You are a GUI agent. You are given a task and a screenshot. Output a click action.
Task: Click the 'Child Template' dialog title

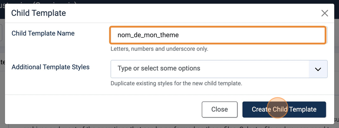(38, 13)
